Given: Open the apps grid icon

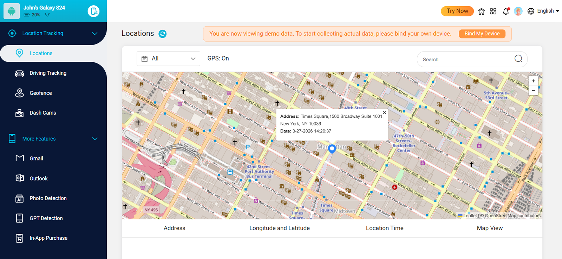Looking at the screenshot, I should 493,11.
